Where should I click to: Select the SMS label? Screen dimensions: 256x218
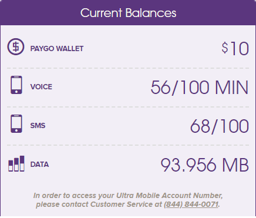[x=38, y=126]
